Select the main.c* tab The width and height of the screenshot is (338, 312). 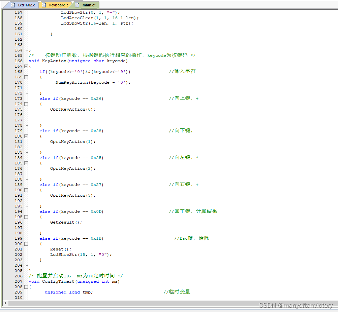pos(86,5)
